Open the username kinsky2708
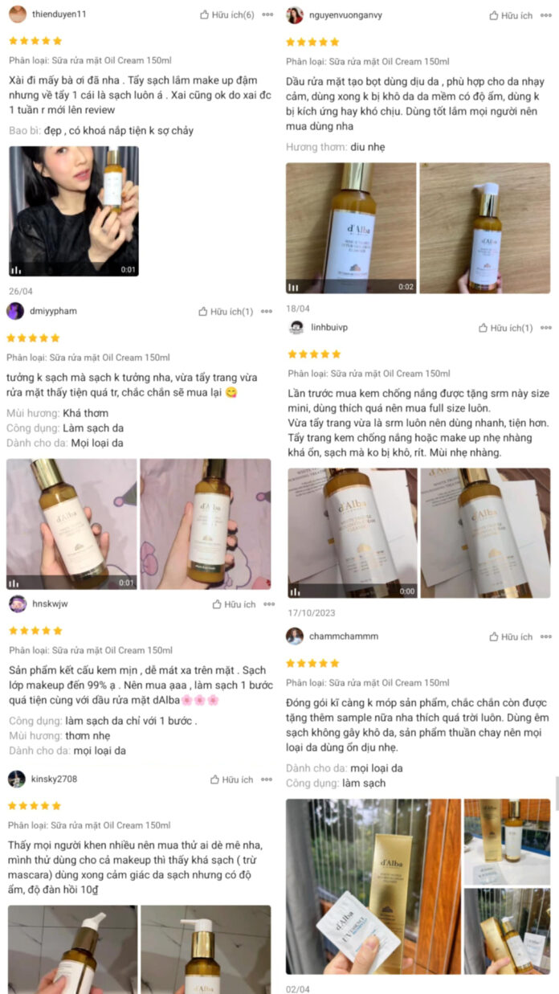This screenshot has height=994, width=559. click(55, 779)
